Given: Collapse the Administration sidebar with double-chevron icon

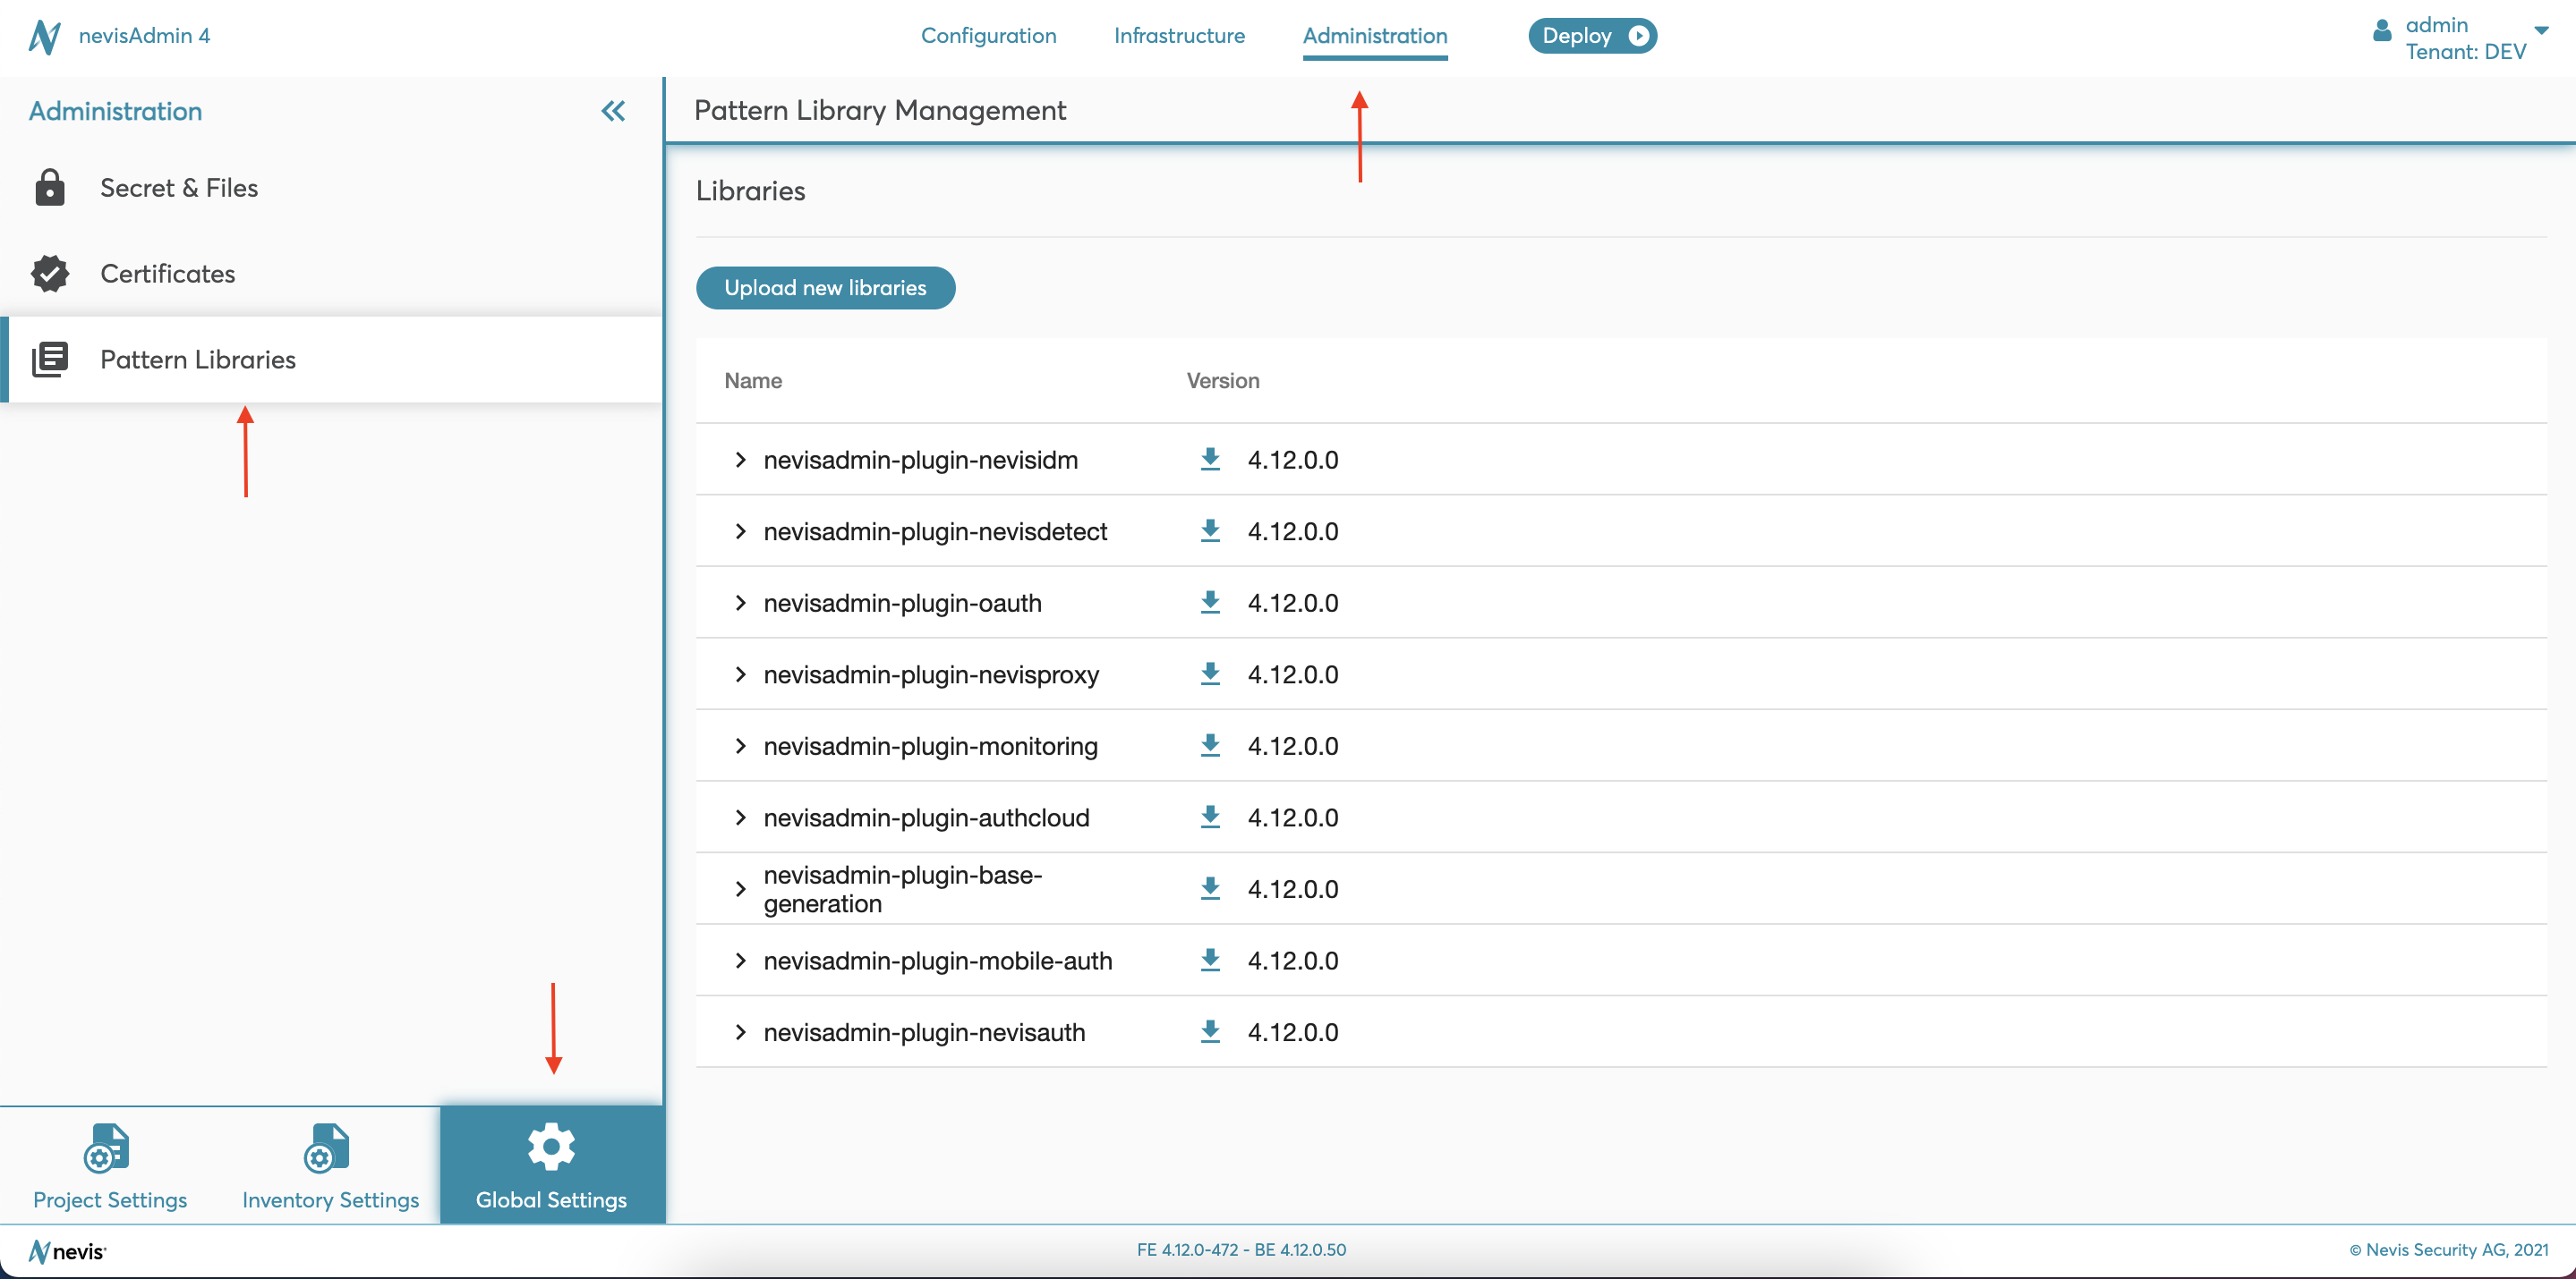Looking at the screenshot, I should coord(613,111).
